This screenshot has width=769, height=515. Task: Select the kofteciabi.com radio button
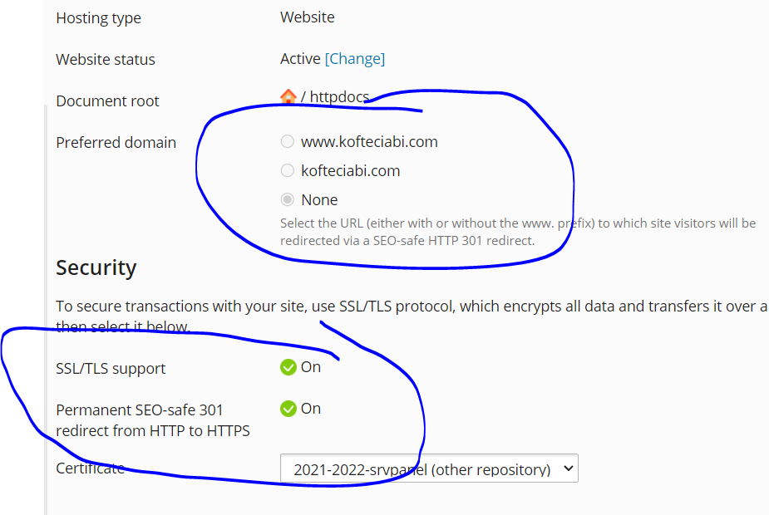pyautogui.click(x=288, y=170)
